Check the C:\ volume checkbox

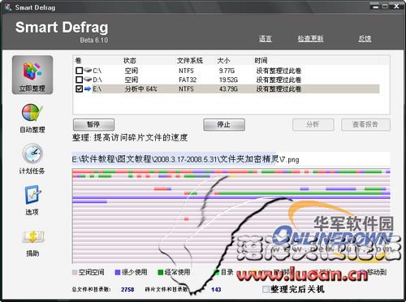coord(79,71)
